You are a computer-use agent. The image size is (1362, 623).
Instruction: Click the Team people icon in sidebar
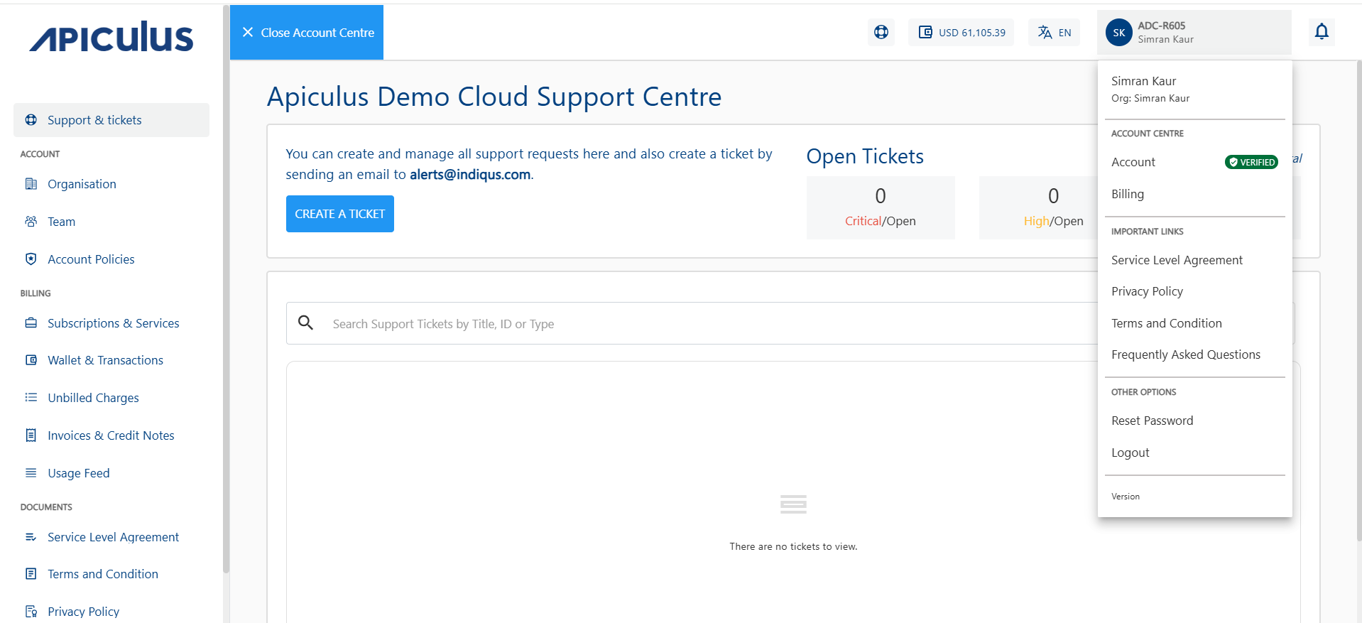31,222
